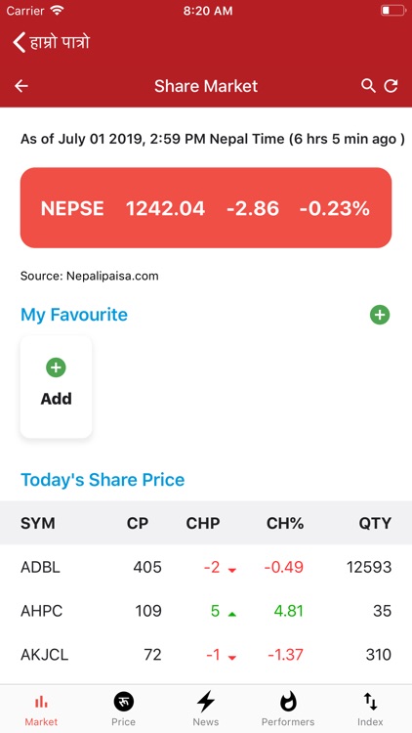Go back using the white arrow
This screenshot has height=733, width=412.
[x=21, y=86]
